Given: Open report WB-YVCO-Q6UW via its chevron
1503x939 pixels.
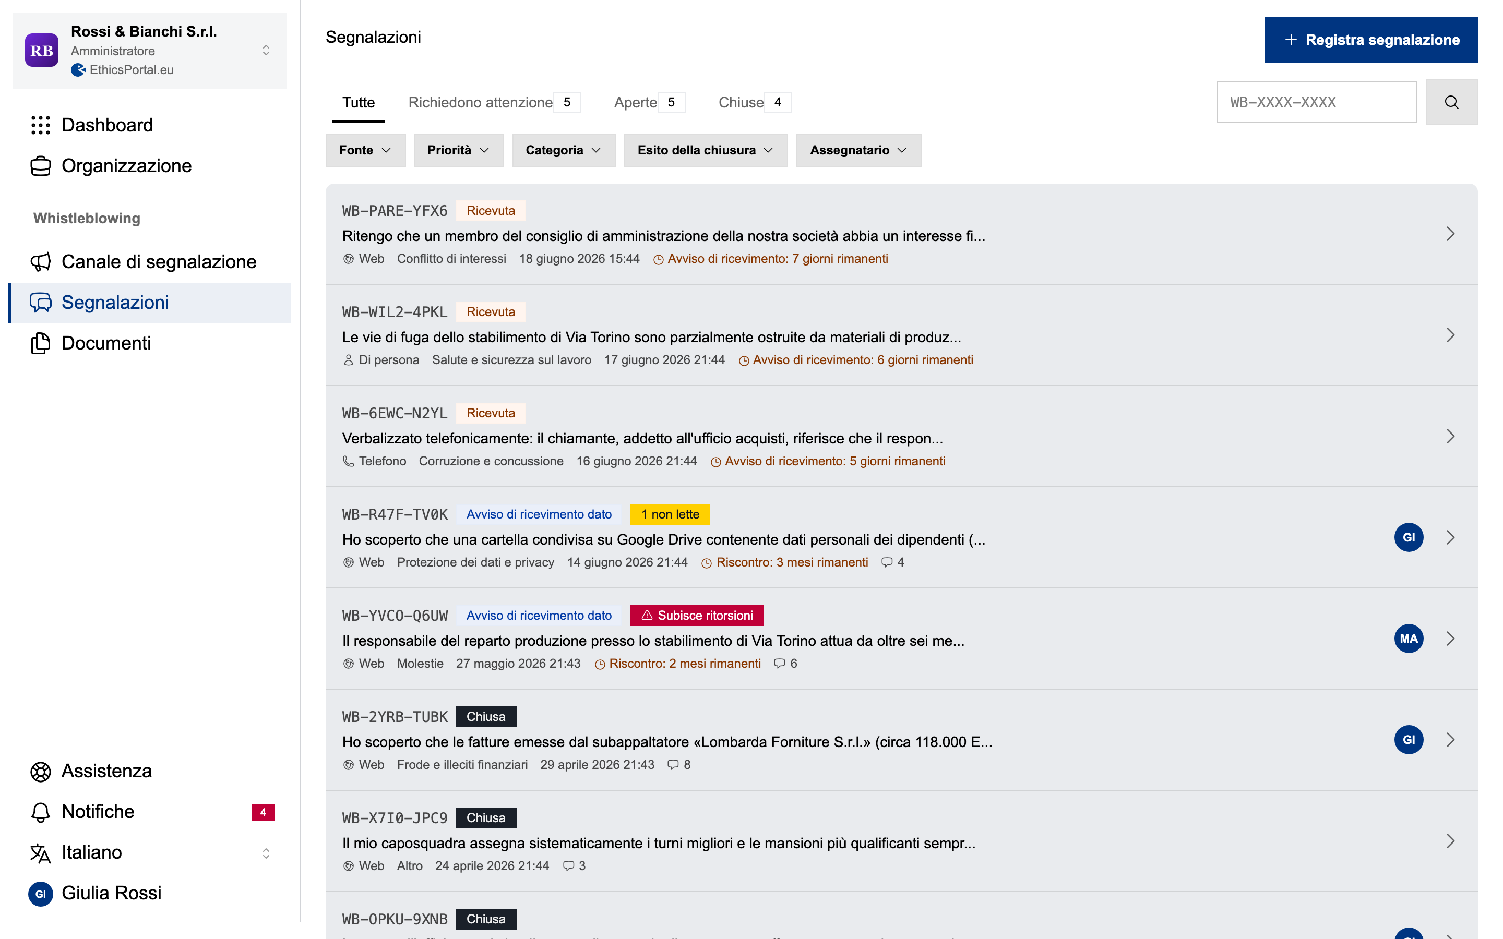Looking at the screenshot, I should point(1450,639).
